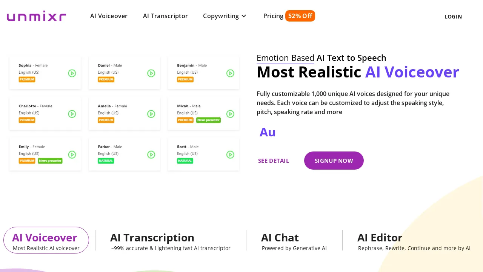Screen dimensions: 483x272
Task: Click the LOGIN link
Action: (x=453, y=17)
